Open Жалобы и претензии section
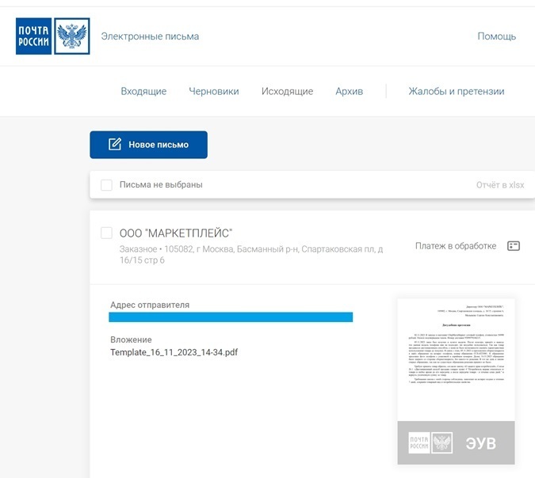 tap(457, 91)
